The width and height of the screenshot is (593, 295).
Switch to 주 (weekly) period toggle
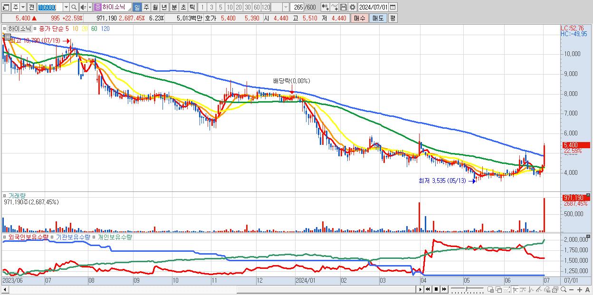coord(146,7)
